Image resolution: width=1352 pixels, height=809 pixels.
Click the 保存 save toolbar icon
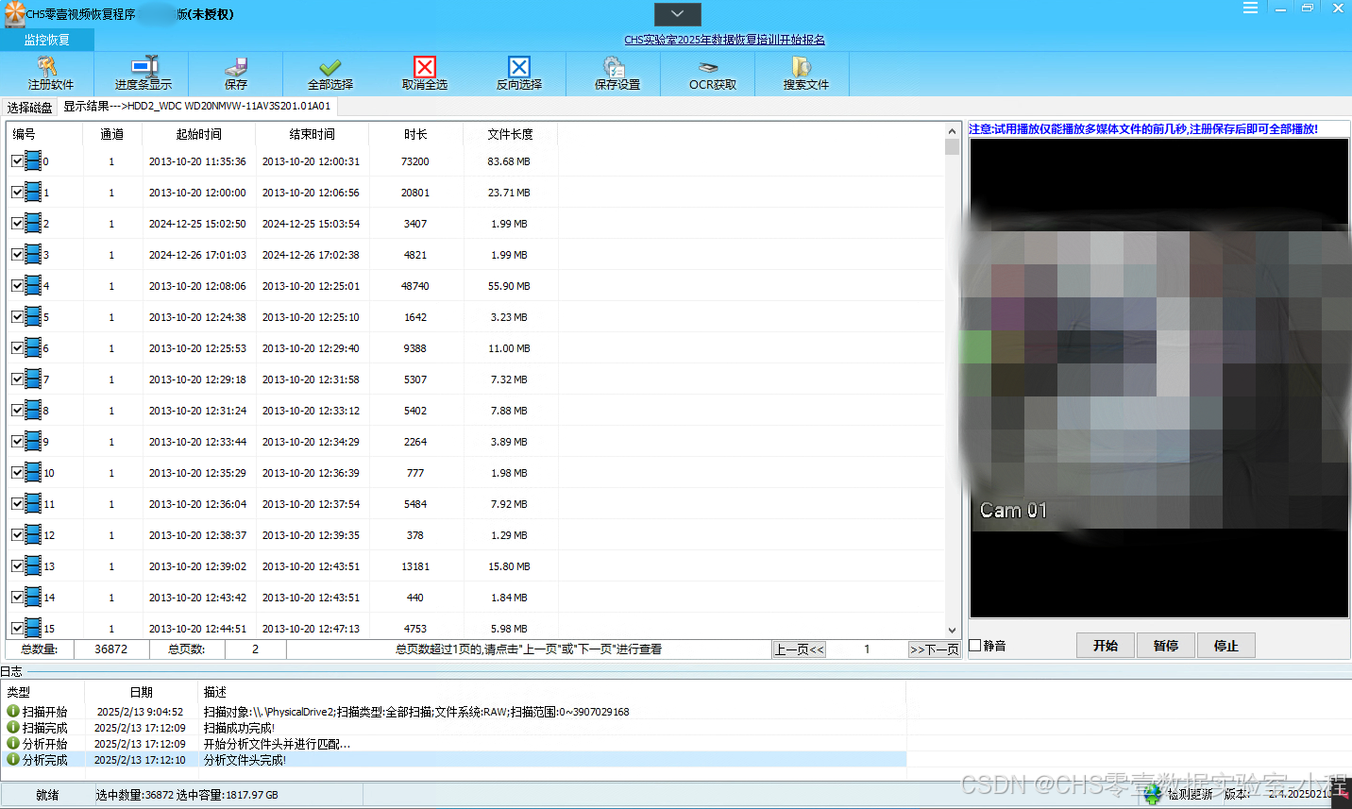coord(236,67)
